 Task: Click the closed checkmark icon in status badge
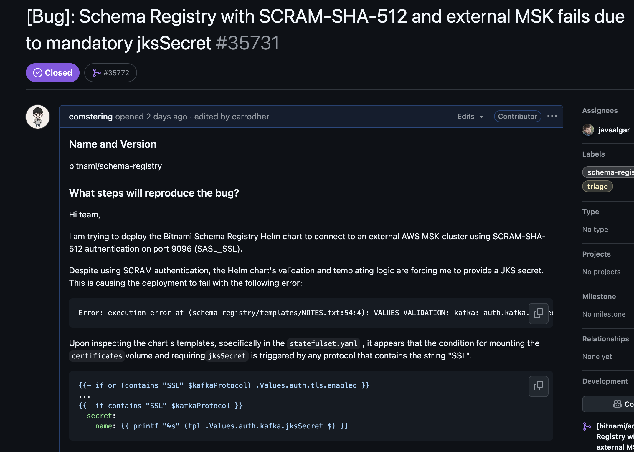pyautogui.click(x=37, y=73)
